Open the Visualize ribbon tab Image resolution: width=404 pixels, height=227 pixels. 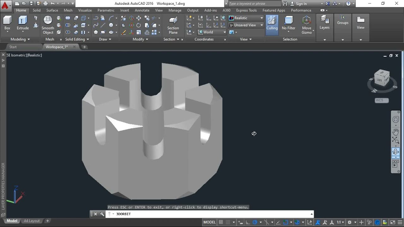coord(85,10)
